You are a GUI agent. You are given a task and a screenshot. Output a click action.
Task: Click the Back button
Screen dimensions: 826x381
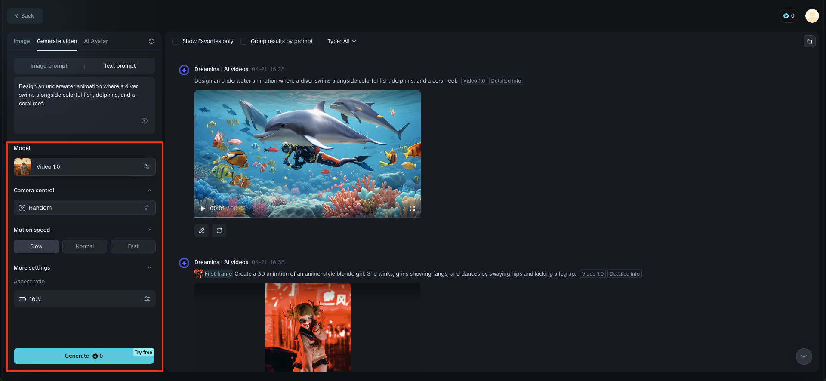[25, 16]
